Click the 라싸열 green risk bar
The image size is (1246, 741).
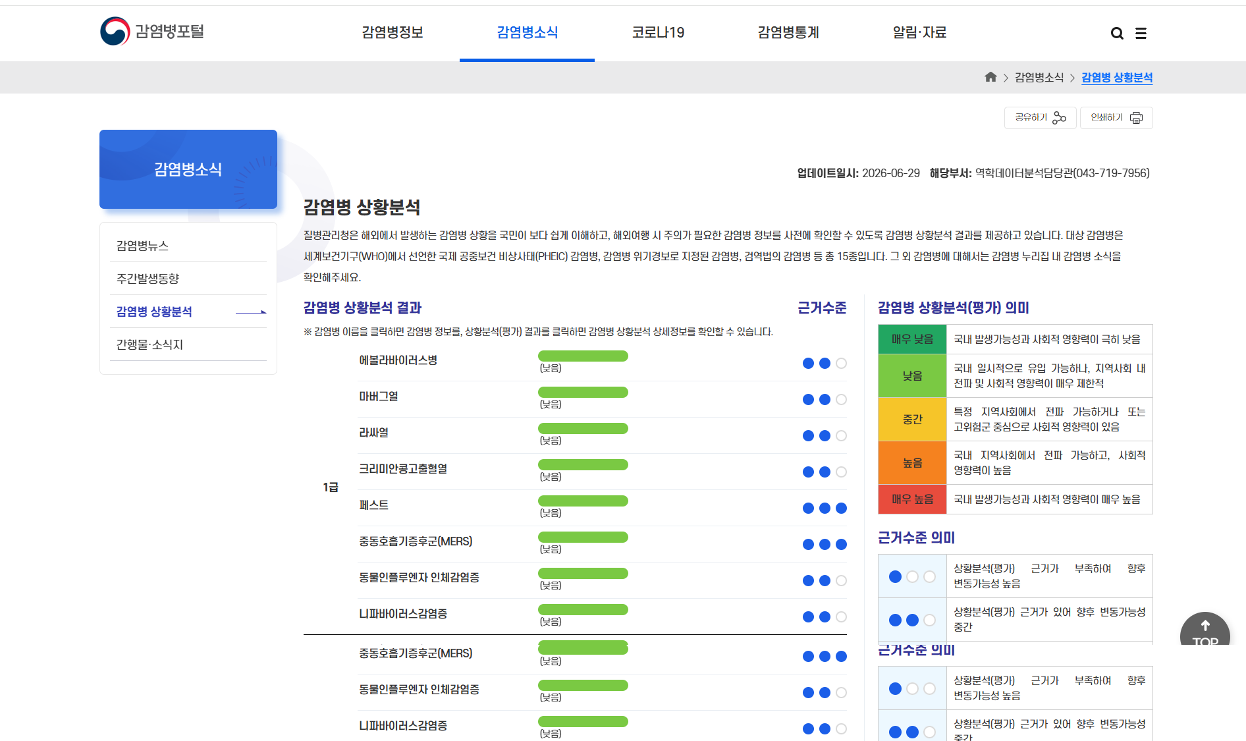(x=583, y=429)
